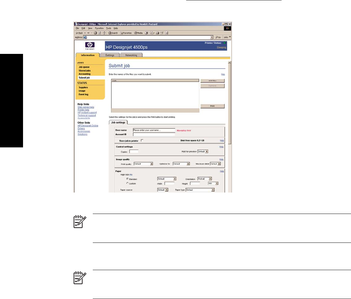Click Technical support link

87,116
